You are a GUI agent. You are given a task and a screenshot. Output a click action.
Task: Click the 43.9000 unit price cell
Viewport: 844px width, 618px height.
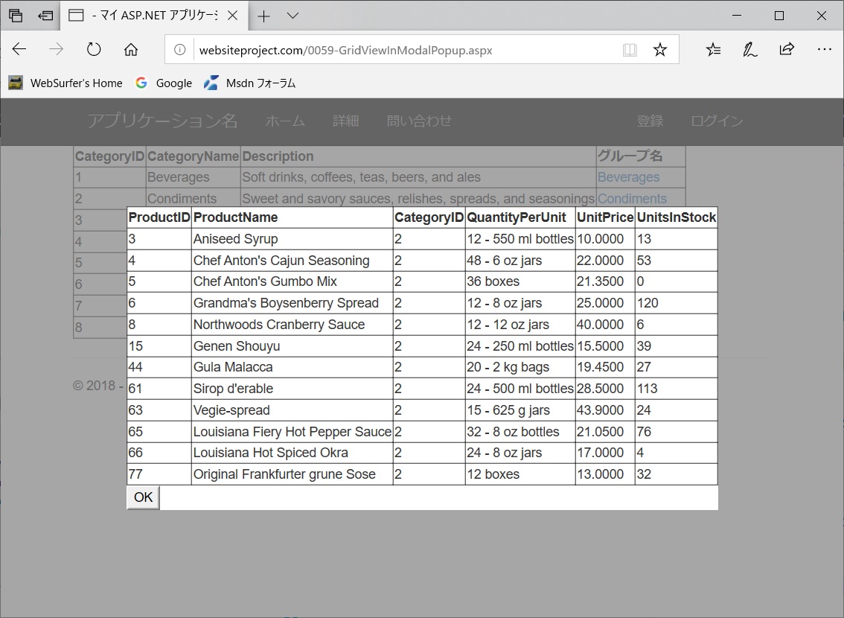point(605,410)
